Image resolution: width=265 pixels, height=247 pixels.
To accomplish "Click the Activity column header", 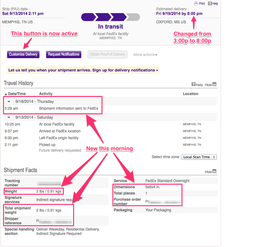I will click(x=46, y=94).
